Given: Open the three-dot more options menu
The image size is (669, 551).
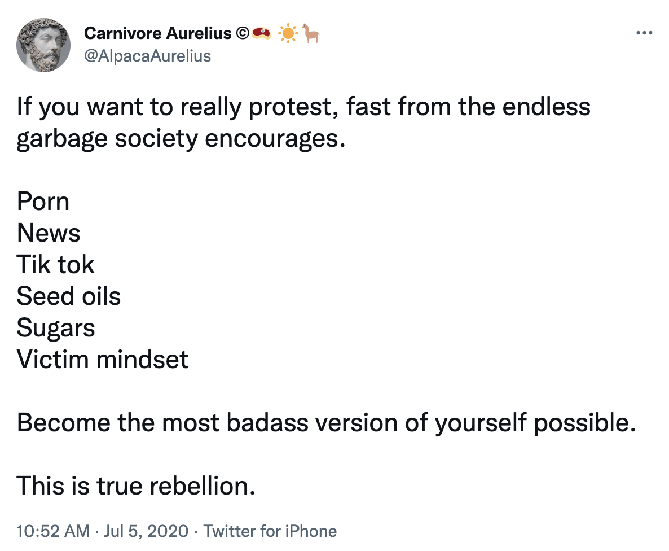Looking at the screenshot, I should 644,33.
